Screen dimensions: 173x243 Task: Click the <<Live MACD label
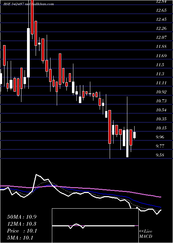coord(146,234)
